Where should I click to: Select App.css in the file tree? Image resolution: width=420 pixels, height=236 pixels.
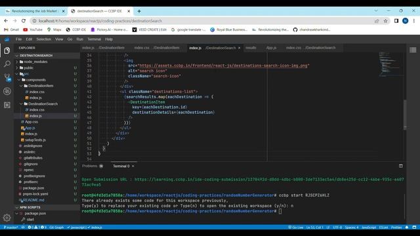click(x=31, y=122)
